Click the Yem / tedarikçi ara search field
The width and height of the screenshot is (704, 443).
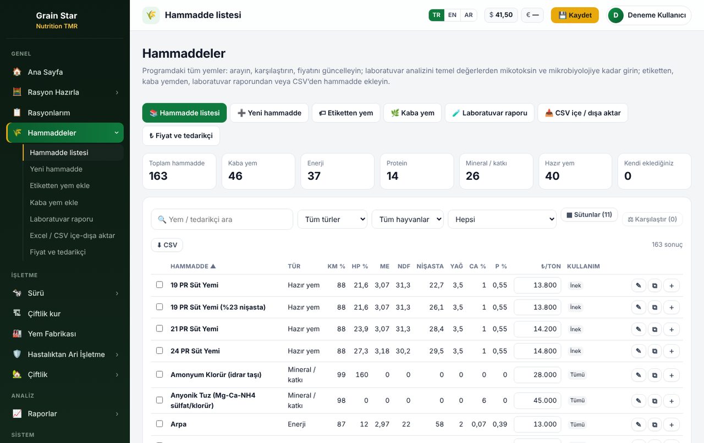[222, 219]
